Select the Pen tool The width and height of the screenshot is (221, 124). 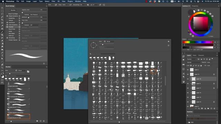pyautogui.click(x=2, y=53)
